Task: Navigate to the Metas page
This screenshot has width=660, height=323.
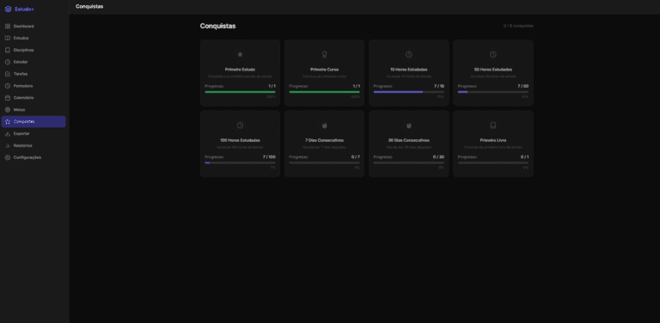Action: (34, 109)
